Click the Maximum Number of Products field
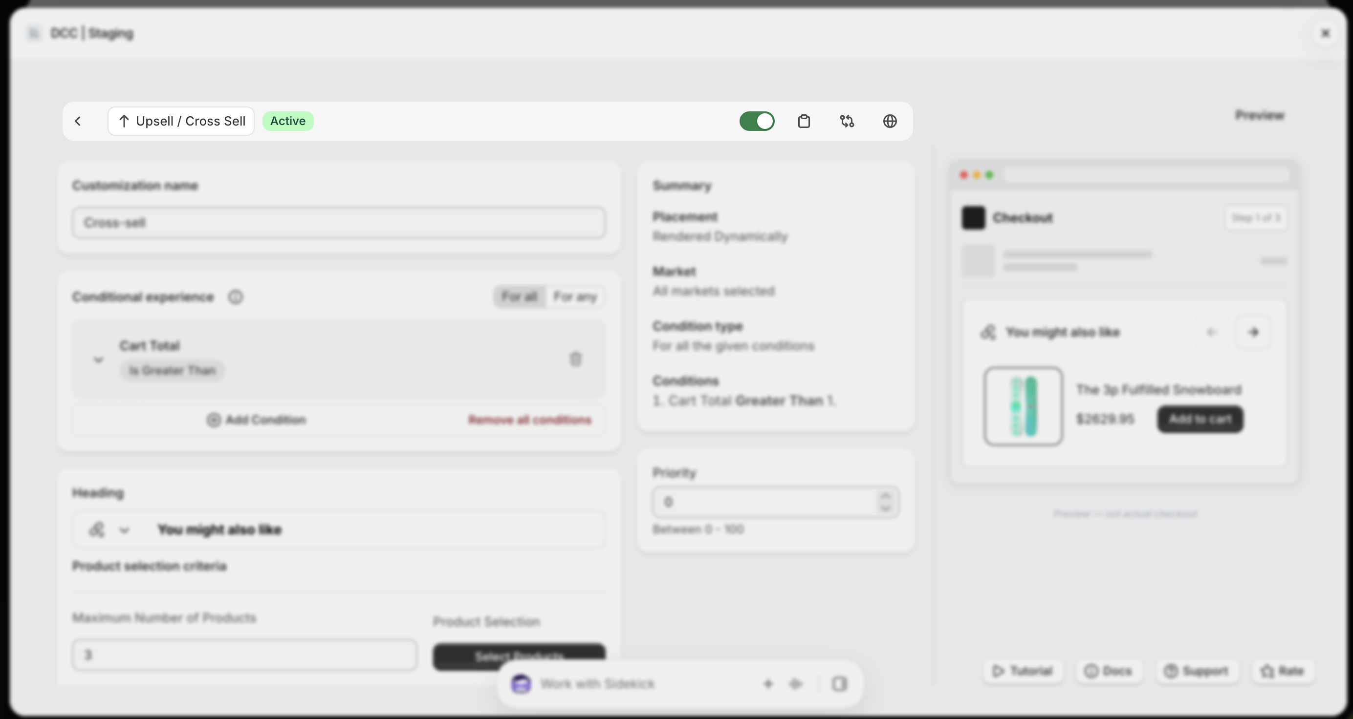This screenshot has height=719, width=1353. pyautogui.click(x=245, y=655)
